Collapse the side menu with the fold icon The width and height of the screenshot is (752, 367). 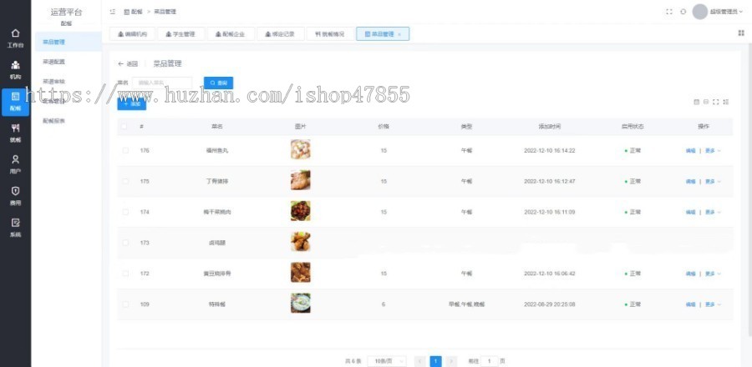(x=113, y=12)
